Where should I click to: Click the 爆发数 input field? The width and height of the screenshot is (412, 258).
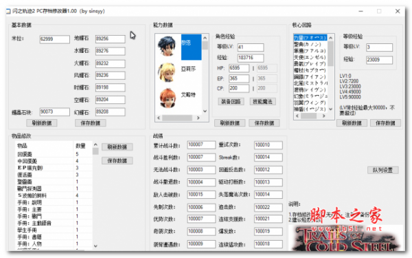coord(268,232)
